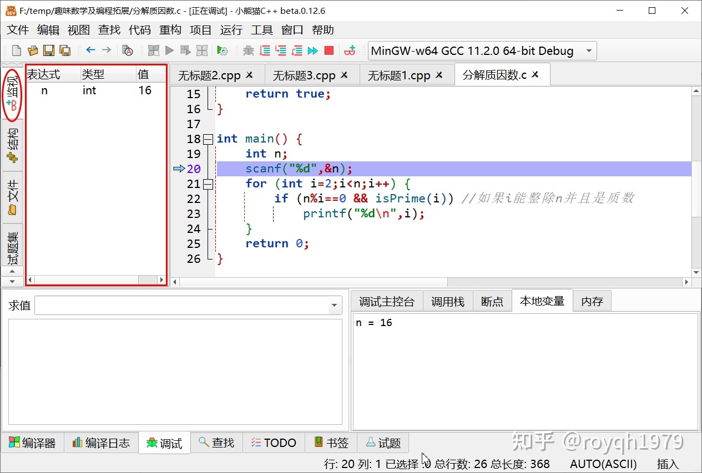Open the 调用栈 call stack tab
The image size is (702, 473).
[x=448, y=302]
